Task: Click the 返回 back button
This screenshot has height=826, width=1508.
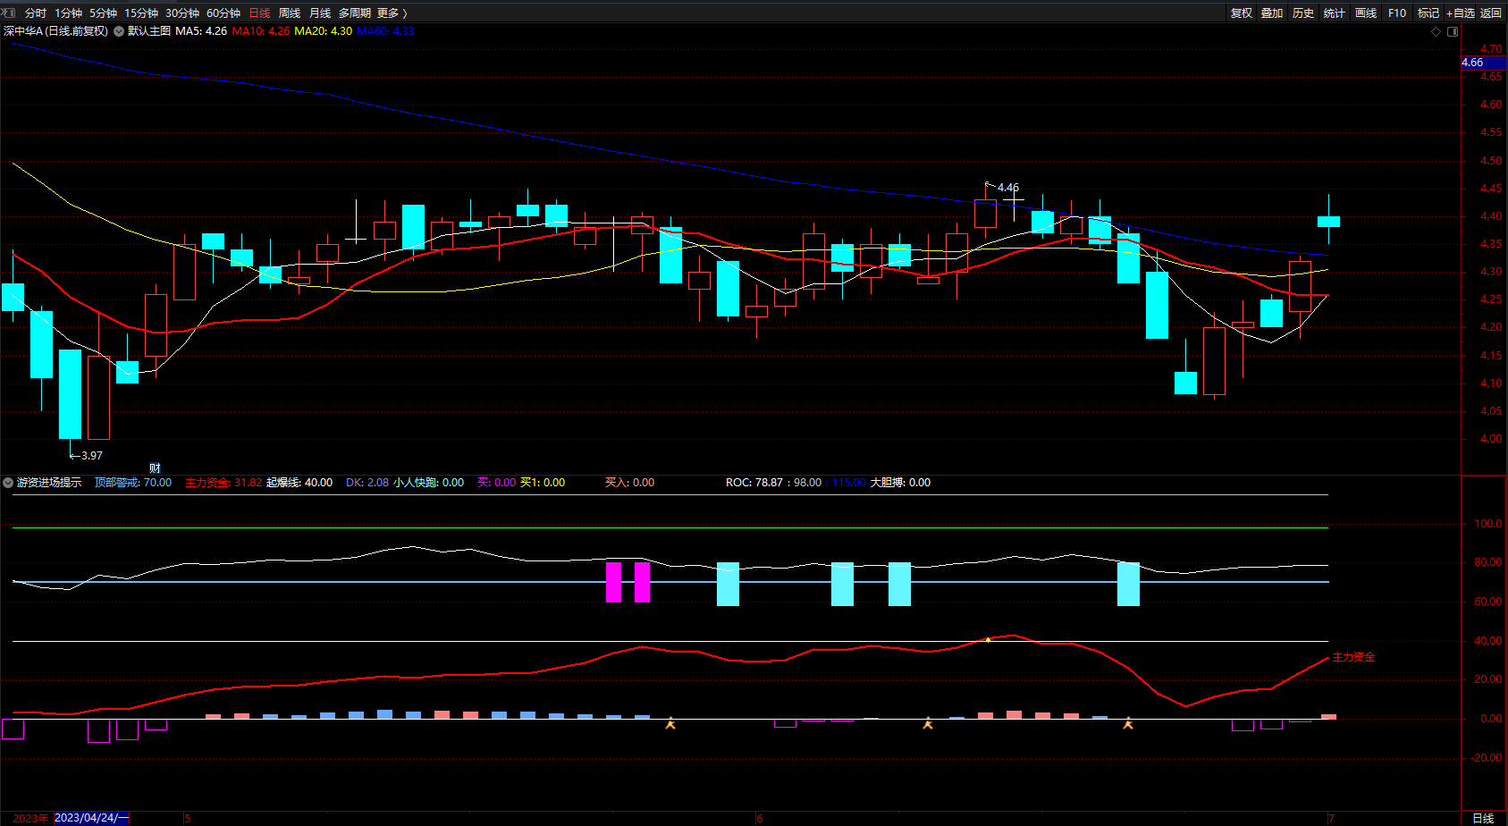Action: pyautogui.click(x=1491, y=13)
